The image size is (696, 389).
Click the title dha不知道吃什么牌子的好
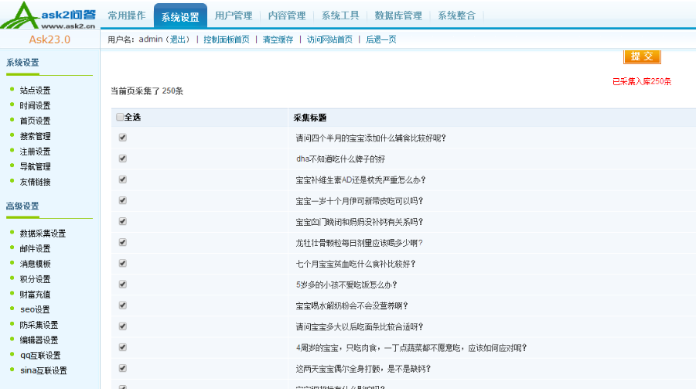click(x=340, y=159)
